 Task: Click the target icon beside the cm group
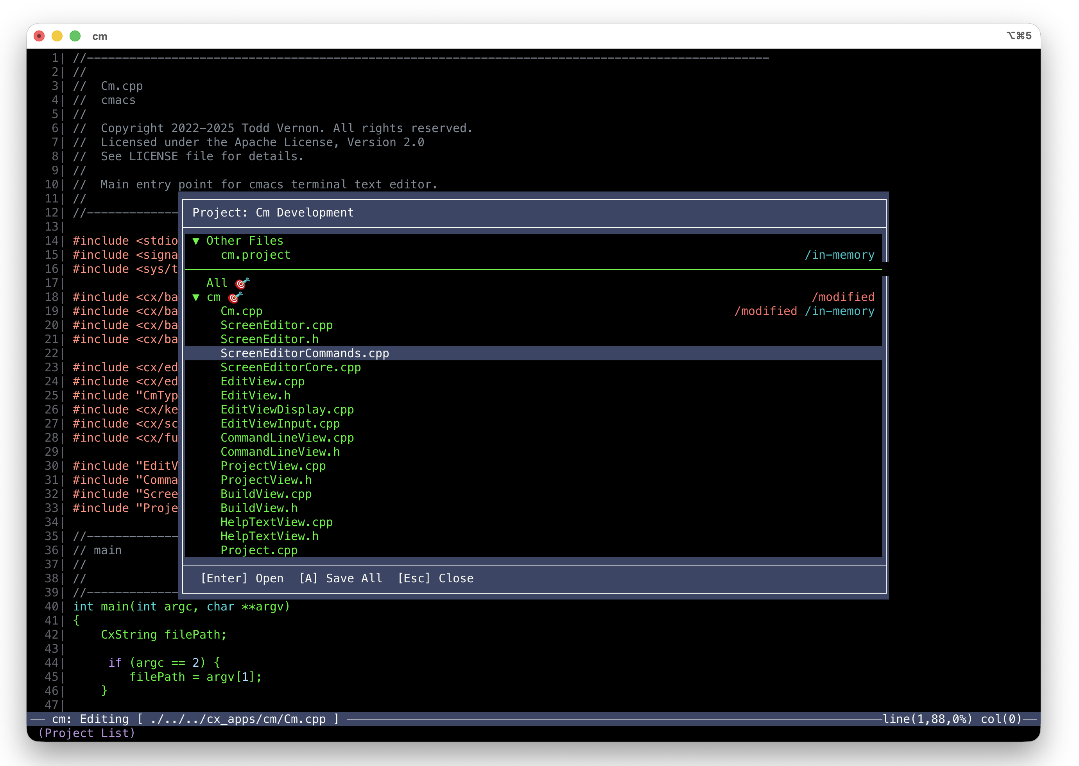[x=235, y=297]
